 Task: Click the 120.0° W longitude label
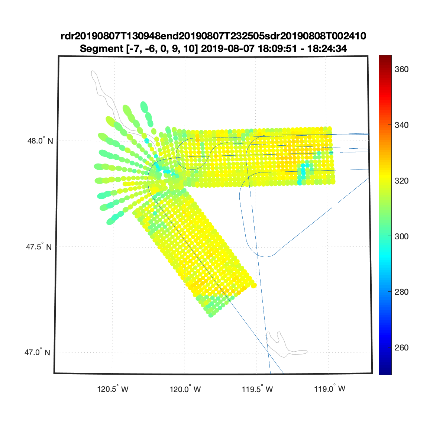pos(185,389)
